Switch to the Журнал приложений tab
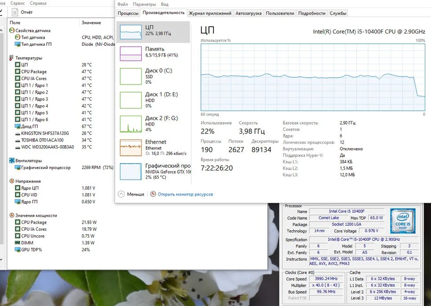The height and width of the screenshot is (306, 431). click(210, 13)
